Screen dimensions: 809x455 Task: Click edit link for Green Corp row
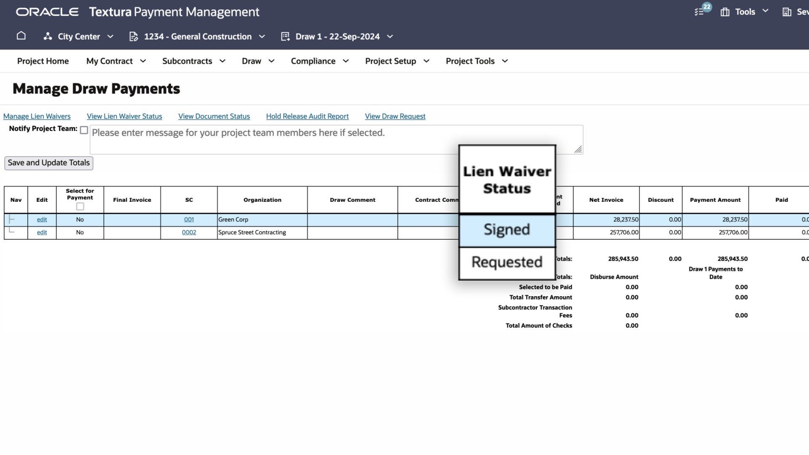pos(42,219)
